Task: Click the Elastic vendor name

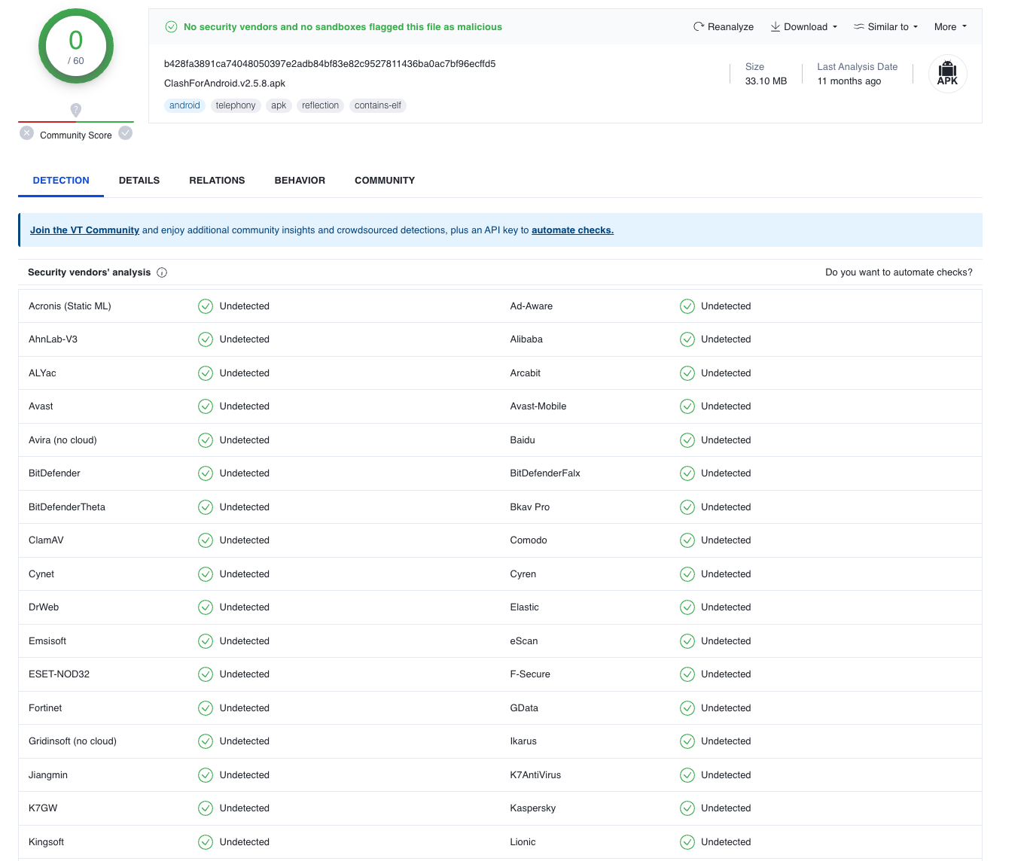Action: (x=525, y=607)
